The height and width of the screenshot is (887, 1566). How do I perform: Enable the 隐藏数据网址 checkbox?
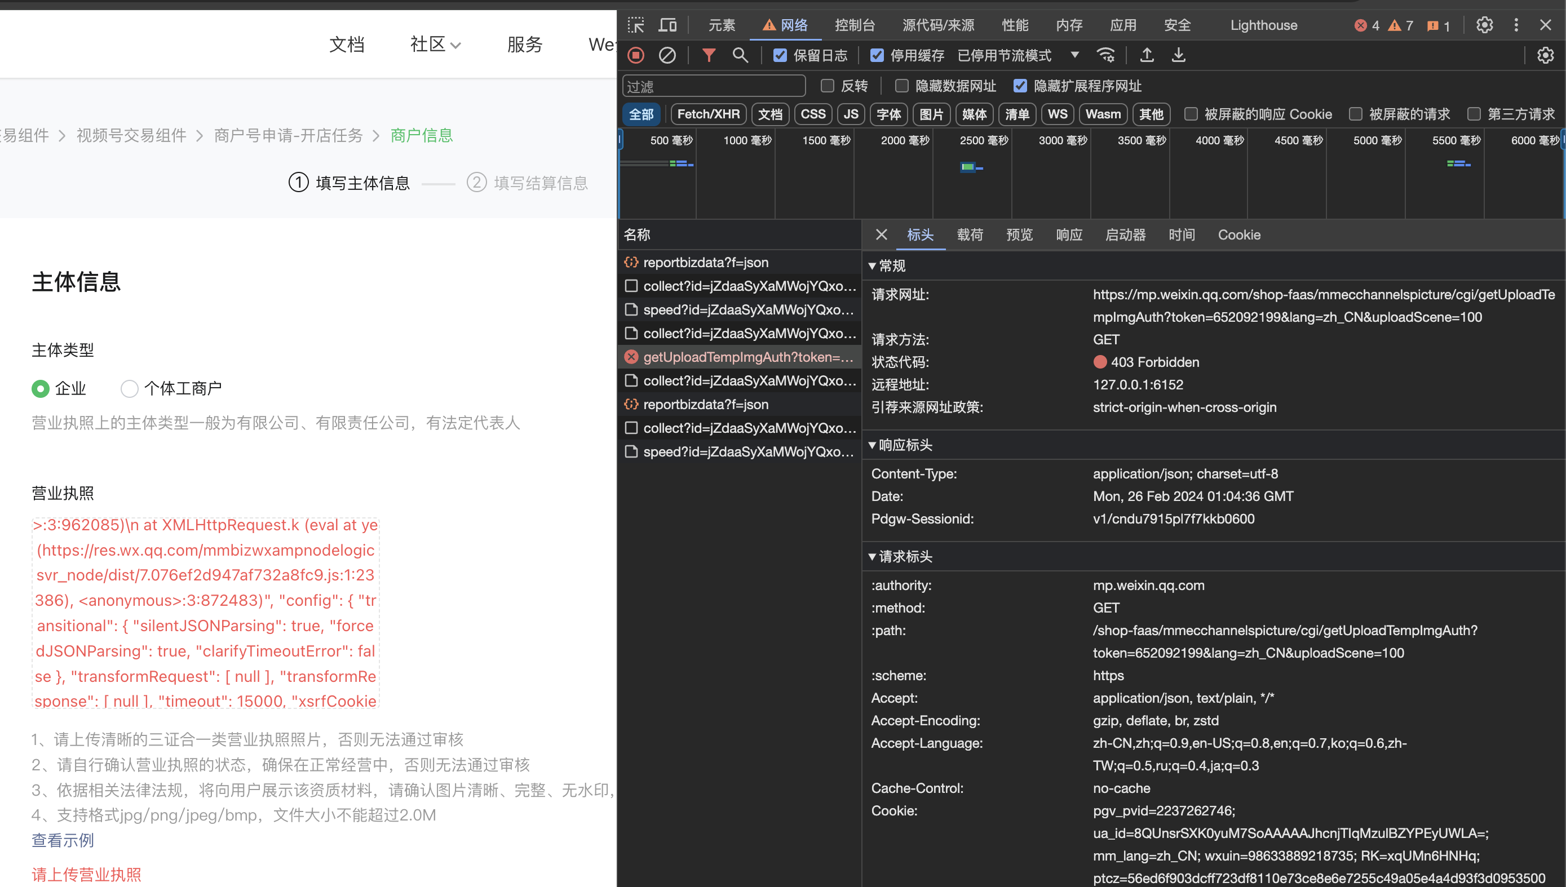[x=902, y=86]
